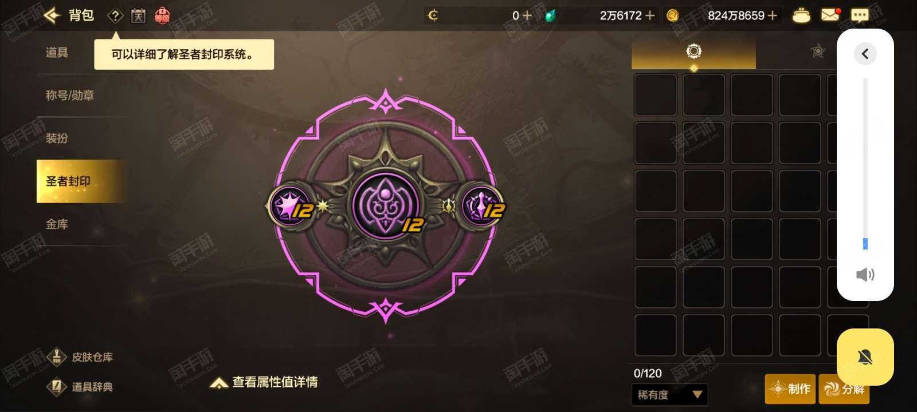Click the 制作 craft button
This screenshot has height=412, width=917.
pos(790,389)
